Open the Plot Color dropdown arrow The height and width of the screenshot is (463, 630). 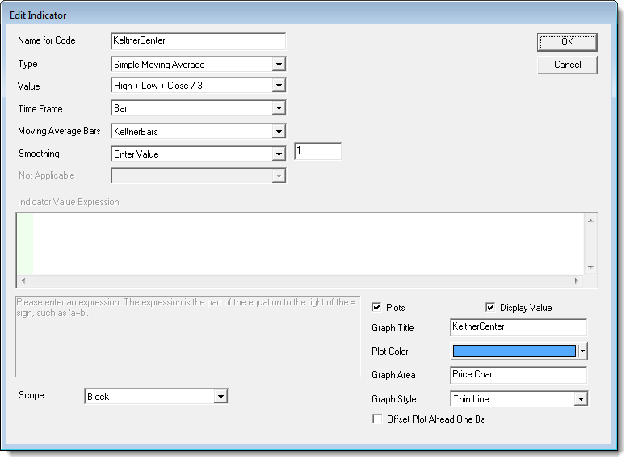pos(583,351)
